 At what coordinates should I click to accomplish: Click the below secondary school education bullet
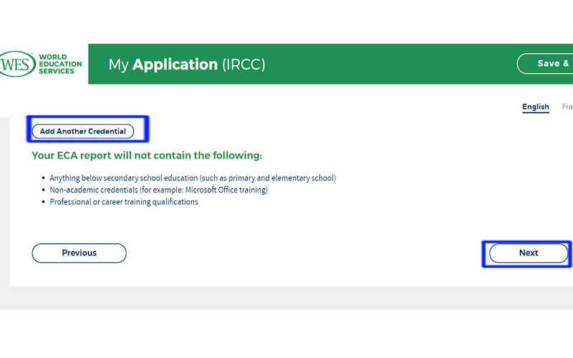point(192,178)
